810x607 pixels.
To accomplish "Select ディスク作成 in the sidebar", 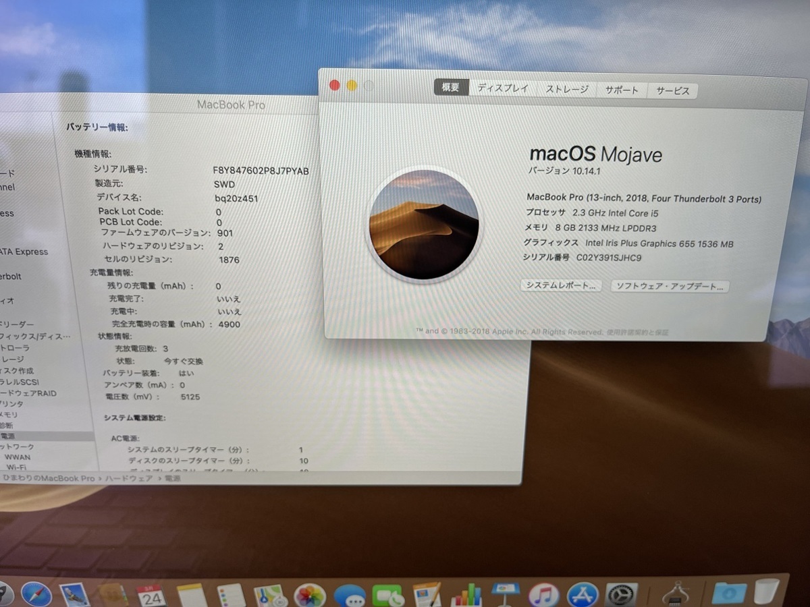I will tap(17, 370).
